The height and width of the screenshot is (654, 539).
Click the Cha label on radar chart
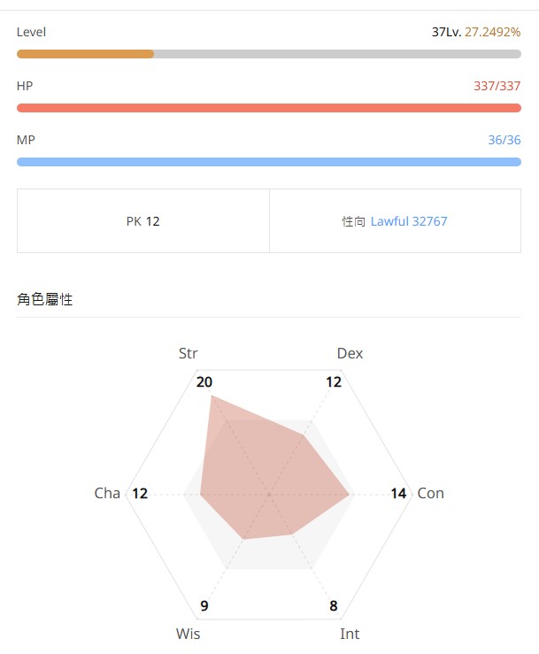tap(107, 493)
